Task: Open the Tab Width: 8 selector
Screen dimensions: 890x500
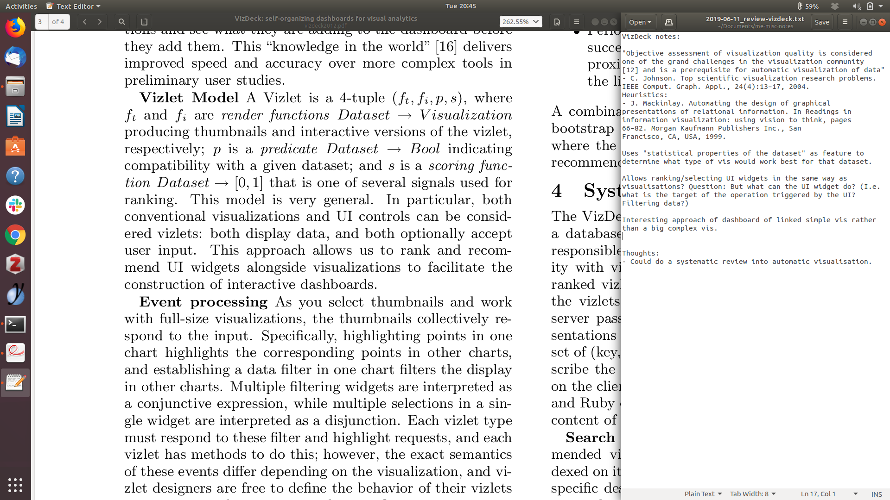Action: point(752,494)
